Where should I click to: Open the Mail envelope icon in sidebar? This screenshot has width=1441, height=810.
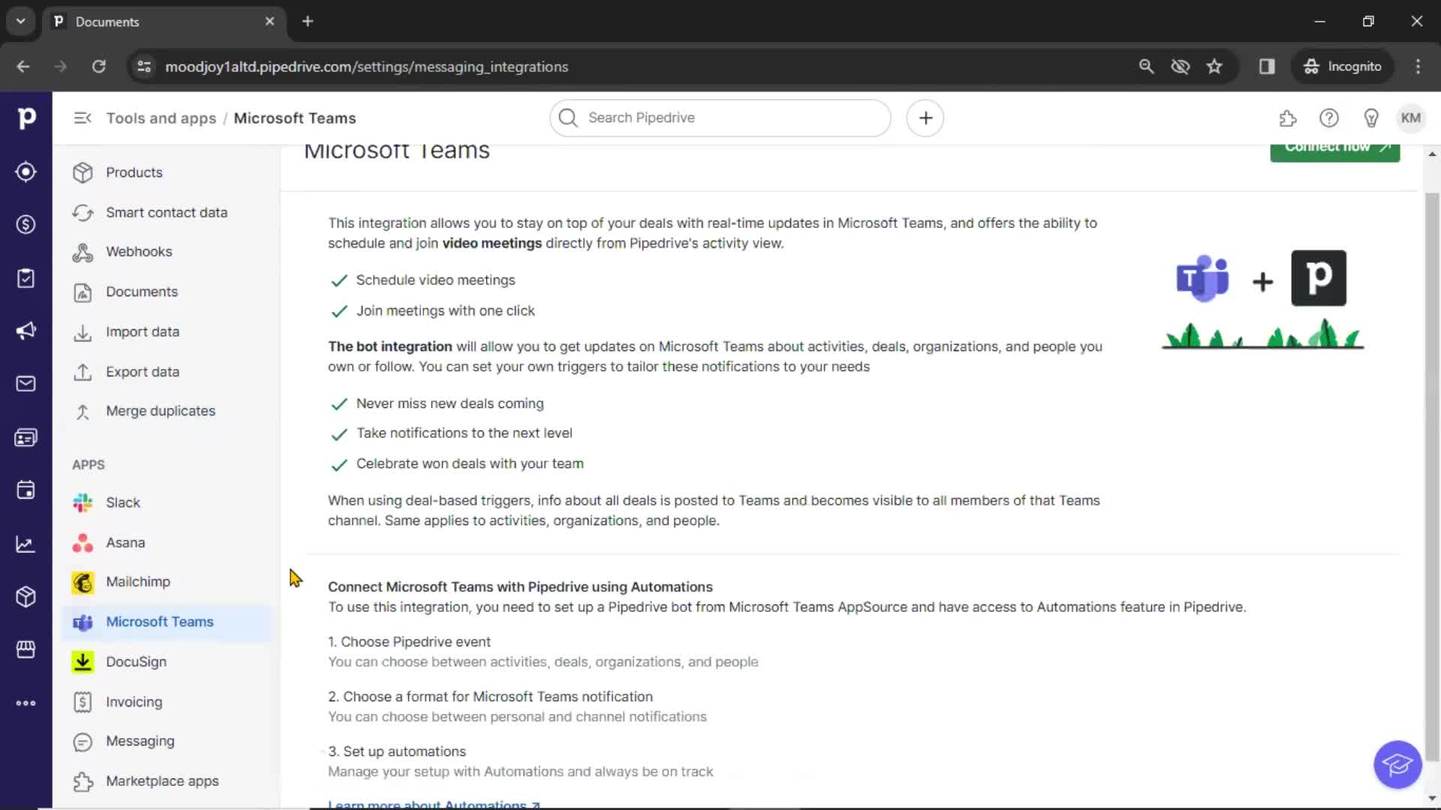click(26, 383)
